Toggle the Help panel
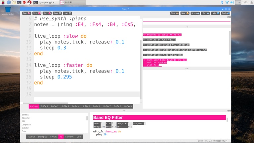This screenshot has width=254, height=143. point(215,13)
